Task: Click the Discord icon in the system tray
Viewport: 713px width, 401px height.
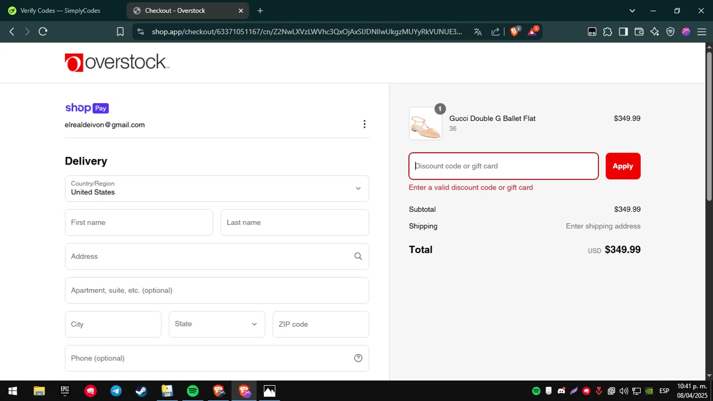Action: coord(561,391)
